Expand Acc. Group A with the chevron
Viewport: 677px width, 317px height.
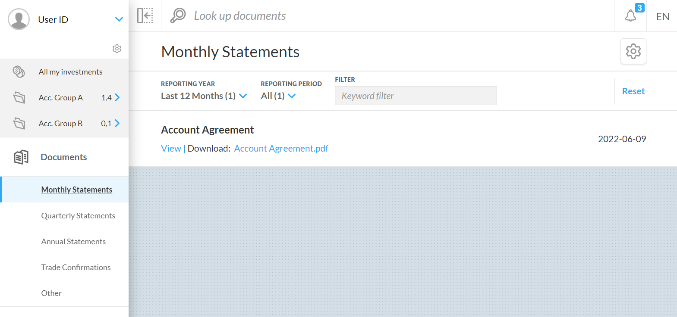pyautogui.click(x=117, y=97)
